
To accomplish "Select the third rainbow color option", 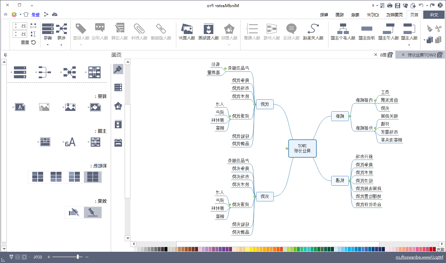I will (x=56, y=177).
